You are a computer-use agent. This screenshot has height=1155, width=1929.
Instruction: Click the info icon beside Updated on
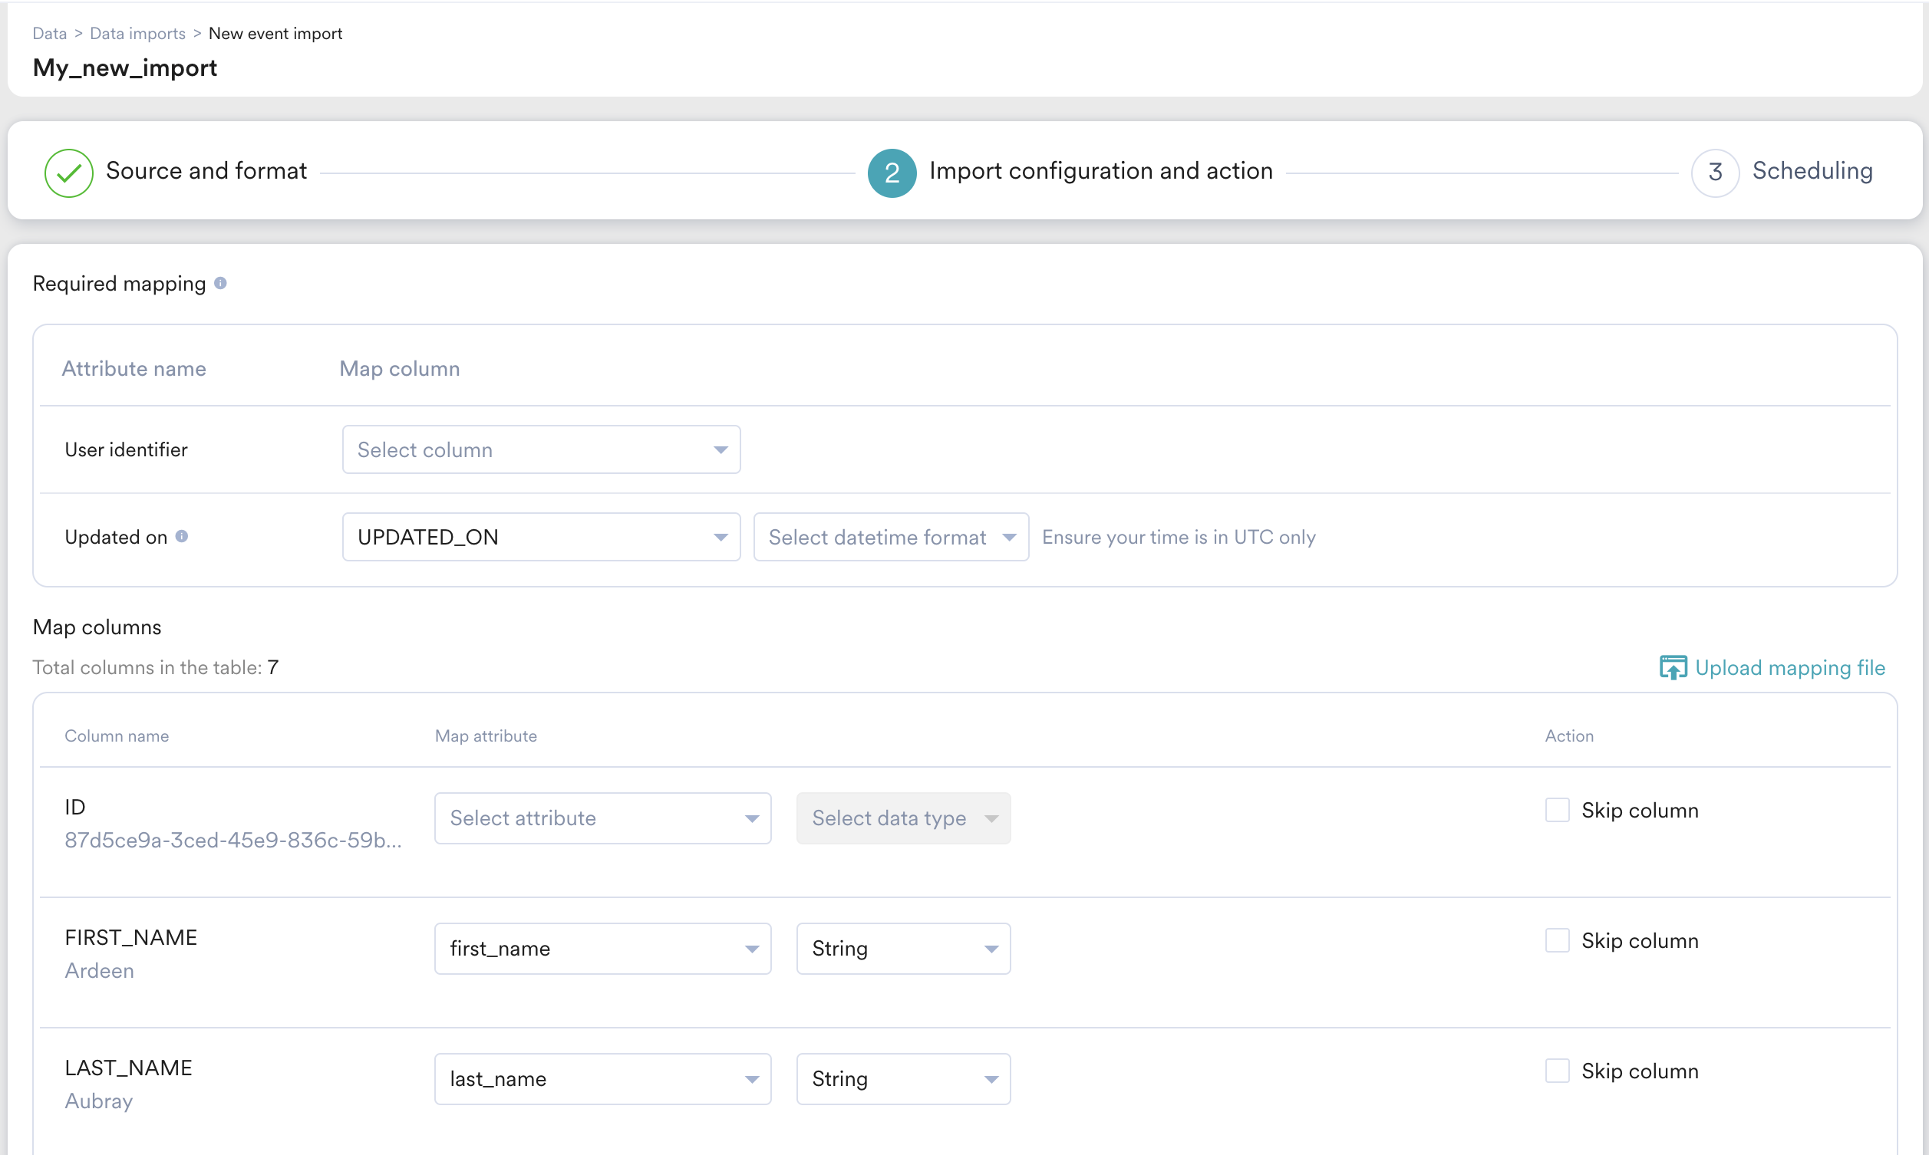[x=181, y=536]
